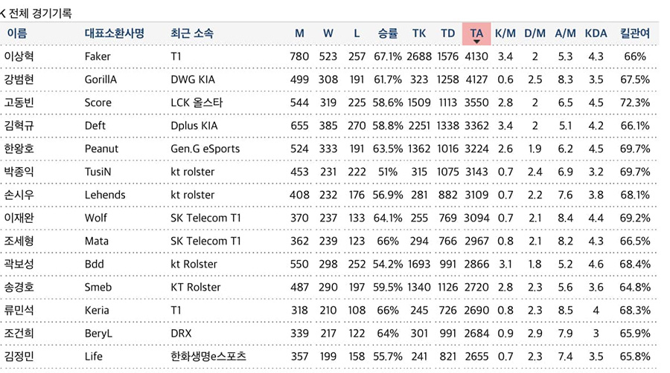Select the Keria row
This screenshot has width=670, height=373.
(x=328, y=311)
